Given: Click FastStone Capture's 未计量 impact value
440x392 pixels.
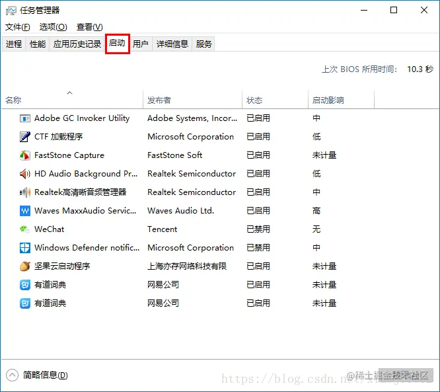Looking at the screenshot, I should coord(324,155).
